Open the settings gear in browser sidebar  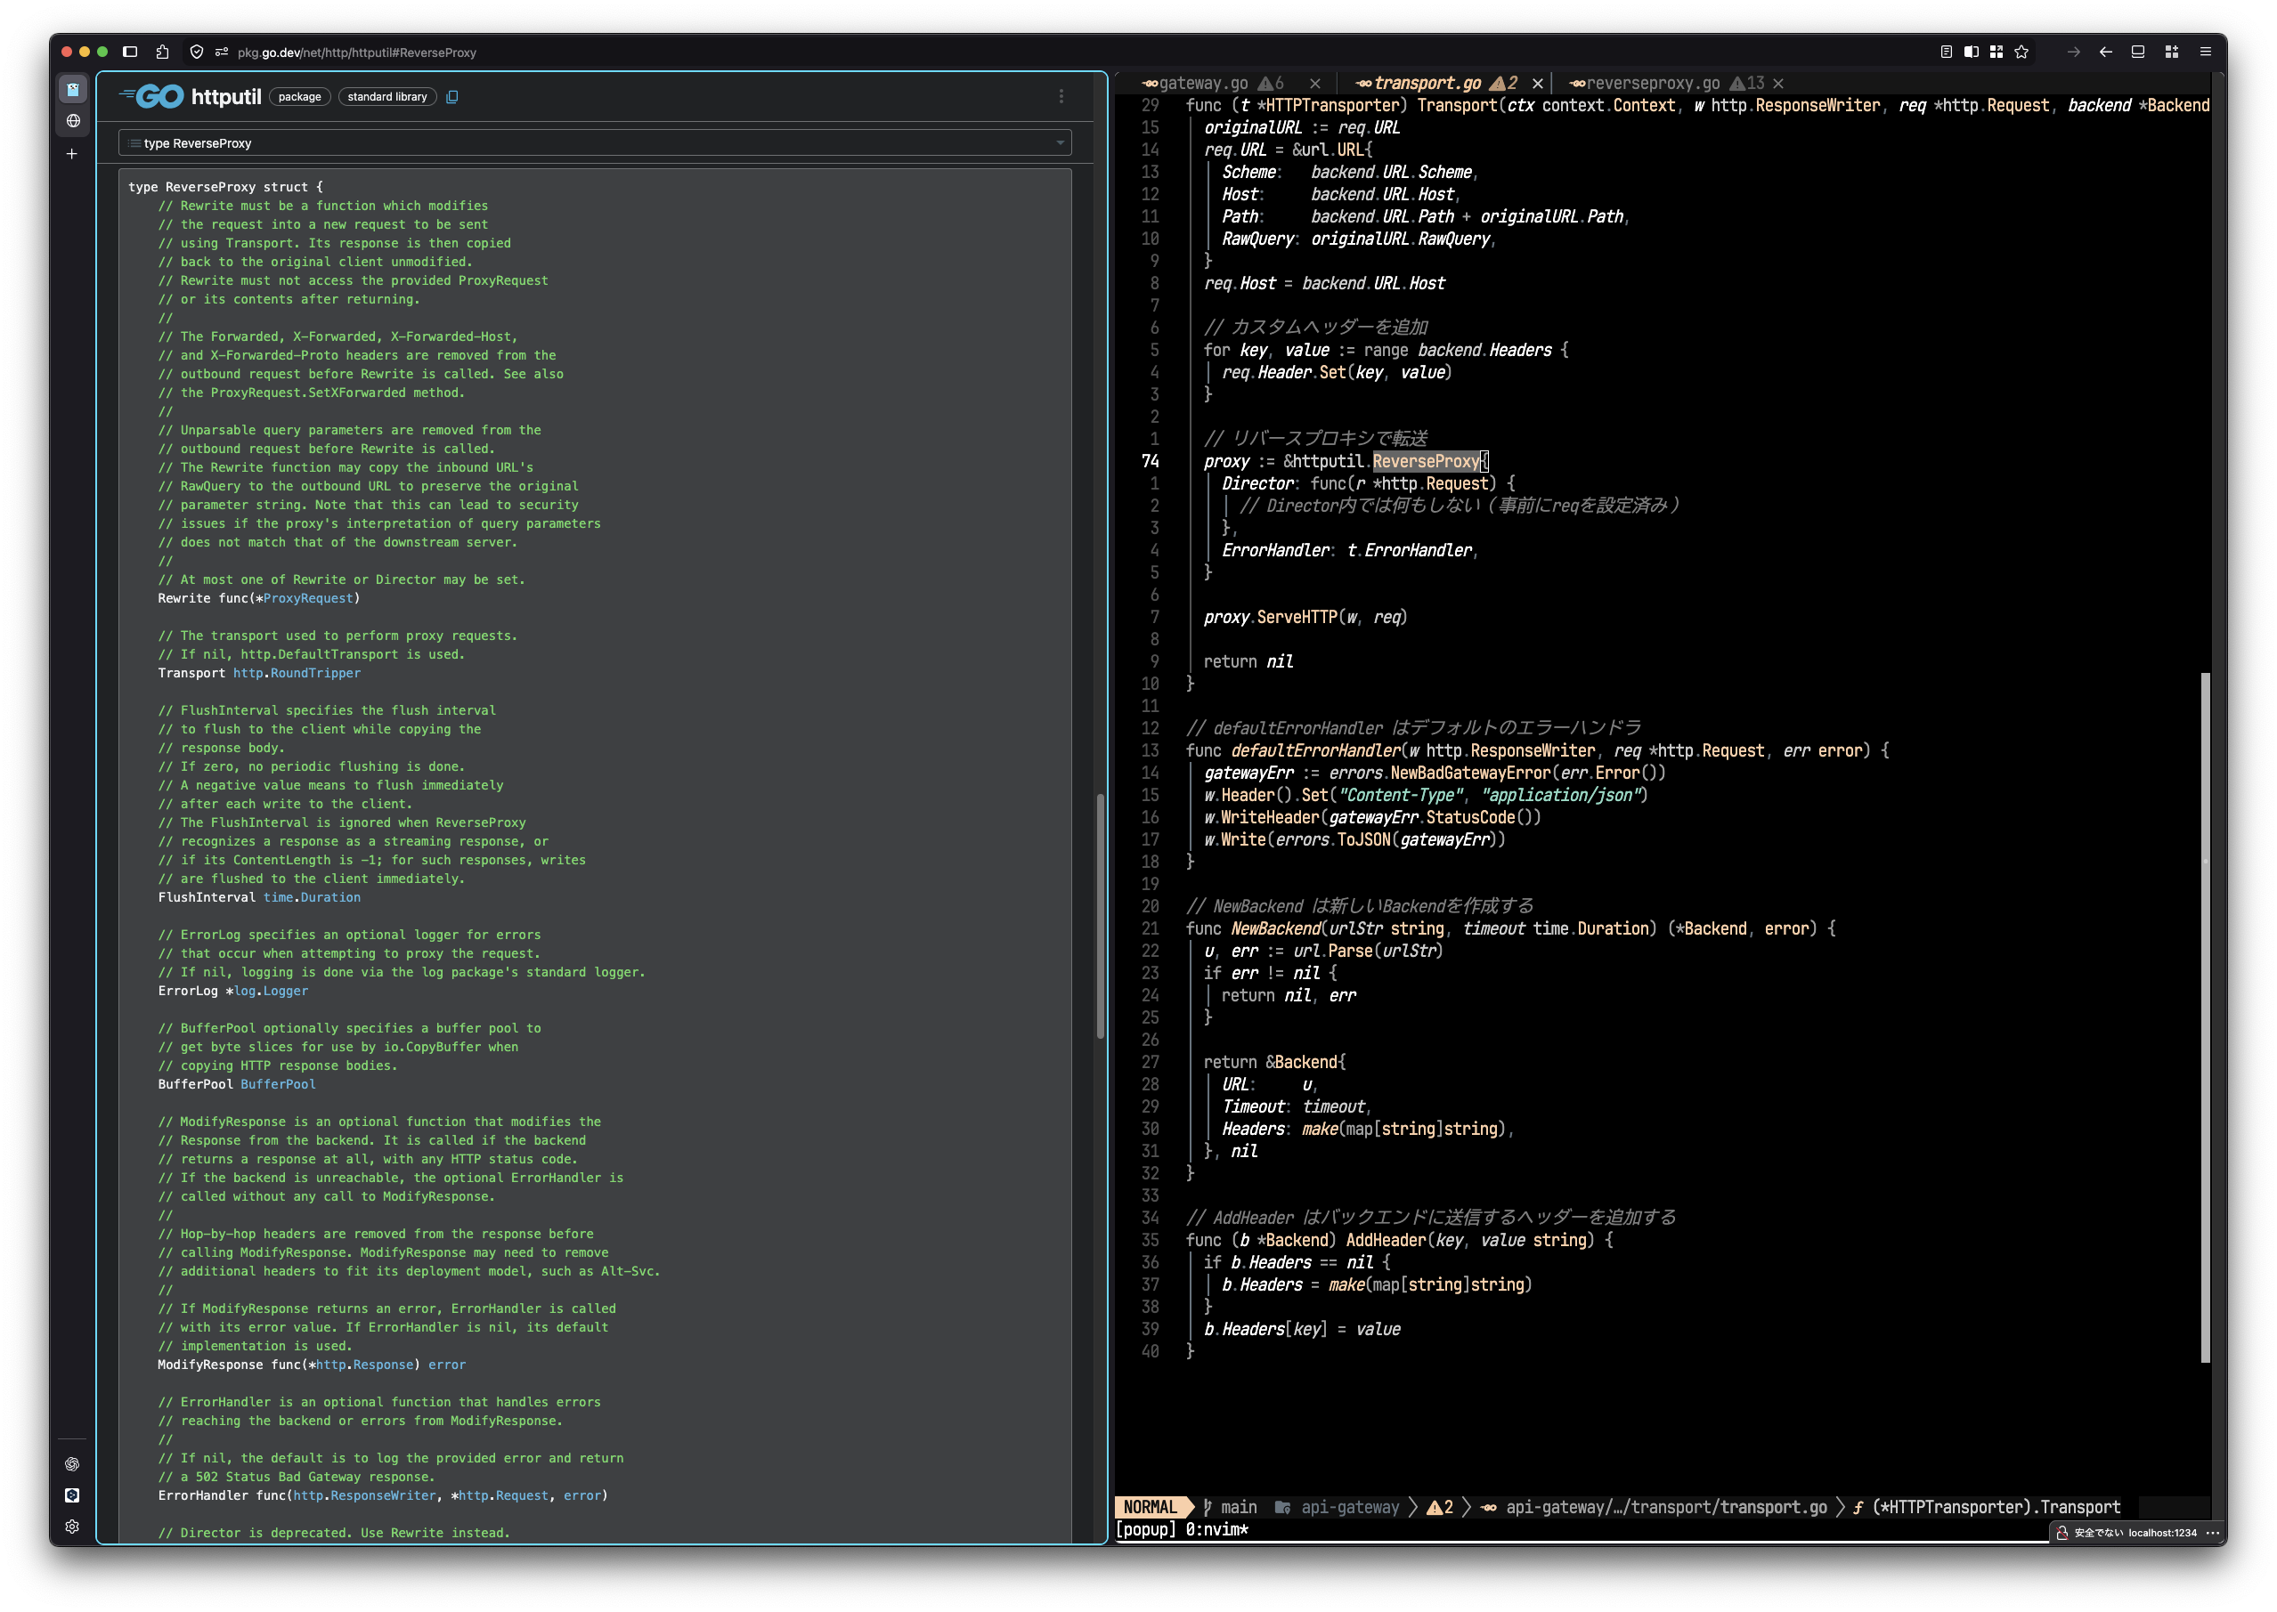[71, 1527]
